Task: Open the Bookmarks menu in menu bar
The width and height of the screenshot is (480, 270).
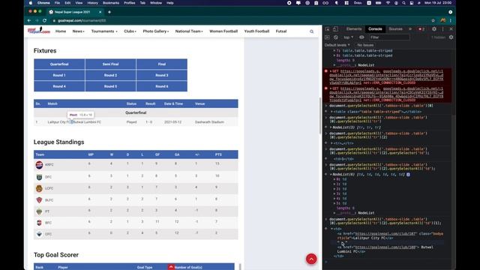Action: tap(111, 3)
